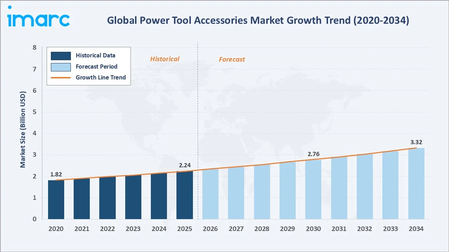The height and width of the screenshot is (252, 449).
Task: Click the Growth Line Trend legend line
Action: (61, 78)
